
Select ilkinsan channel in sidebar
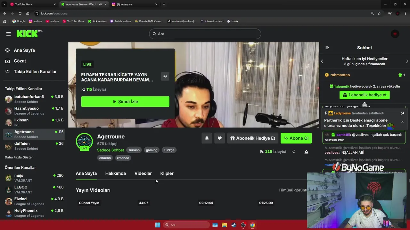tap(34, 122)
